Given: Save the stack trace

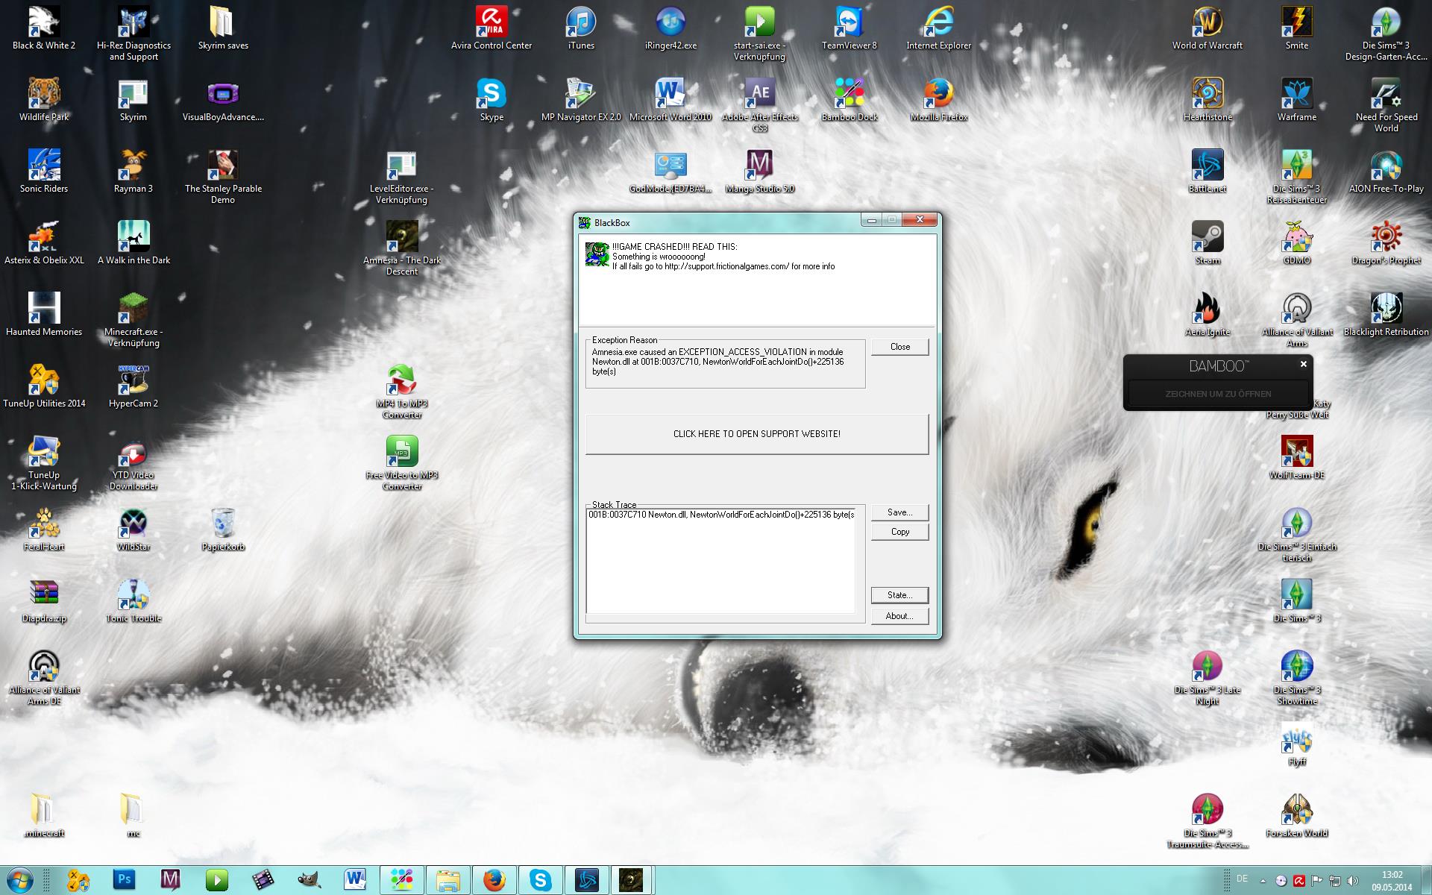Looking at the screenshot, I should 899,512.
